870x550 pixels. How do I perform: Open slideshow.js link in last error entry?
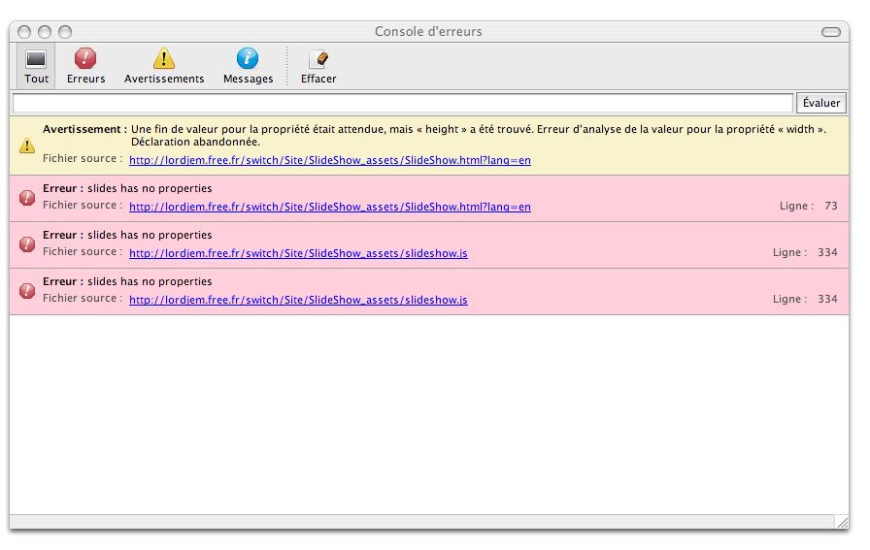(x=298, y=300)
